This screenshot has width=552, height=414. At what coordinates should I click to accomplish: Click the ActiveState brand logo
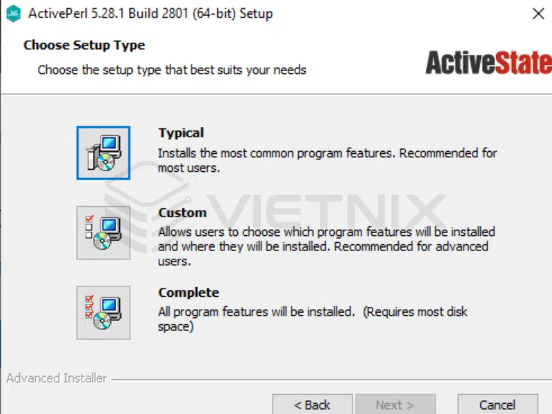(489, 63)
